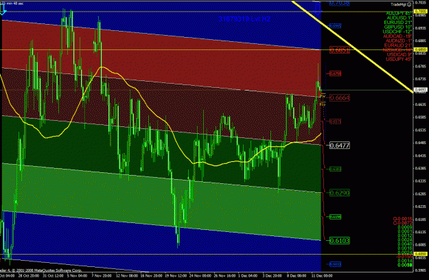Screen dimensions: 429x280
Task: Click the red -0.0155 value
Action: (404, 257)
